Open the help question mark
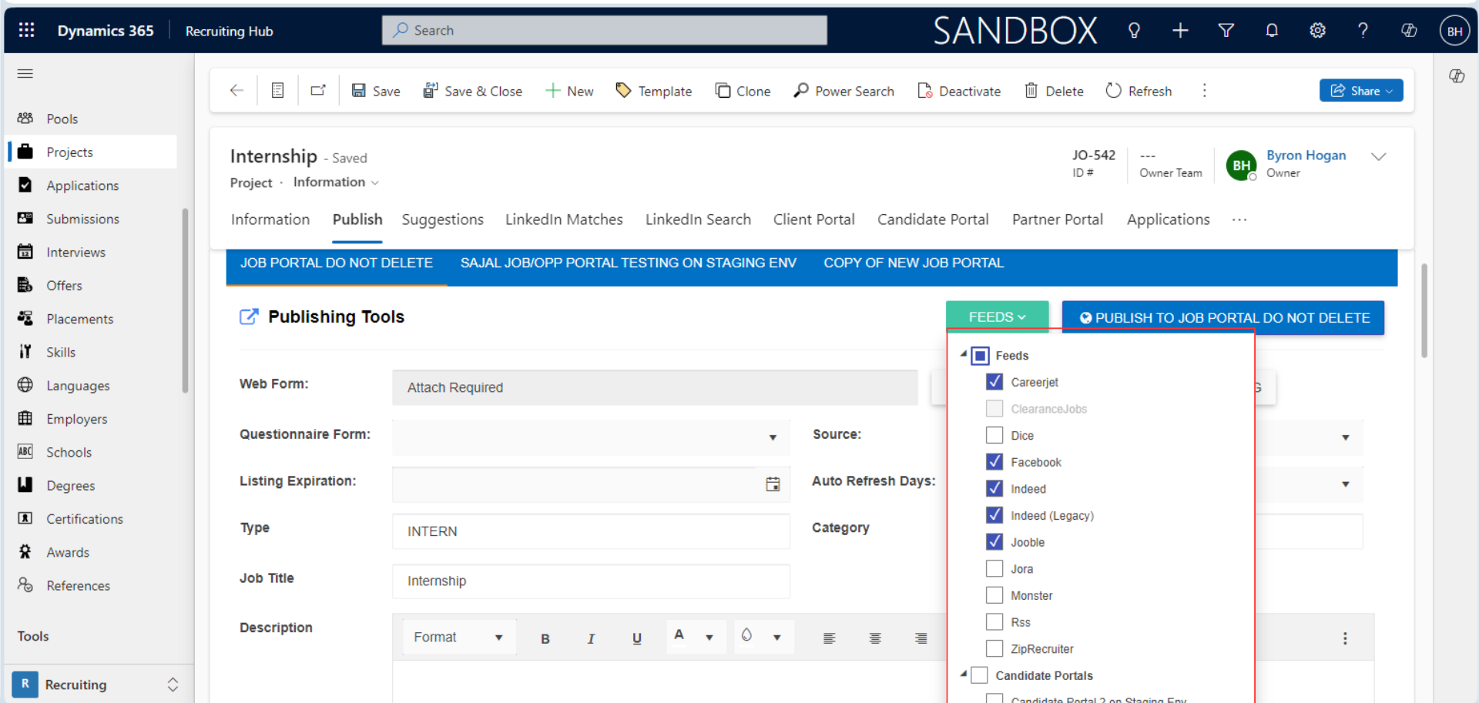The width and height of the screenshot is (1479, 703). click(1363, 30)
